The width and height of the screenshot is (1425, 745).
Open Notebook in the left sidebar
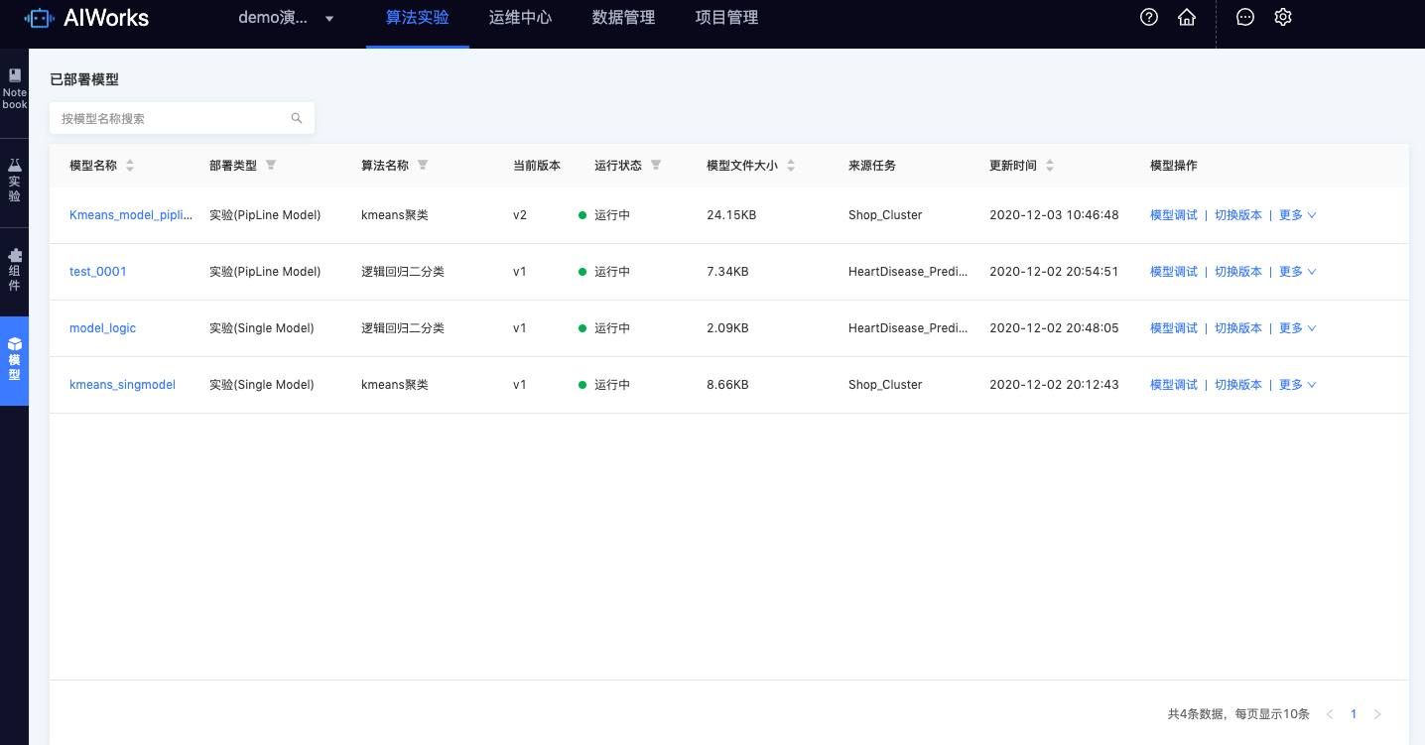[14, 90]
